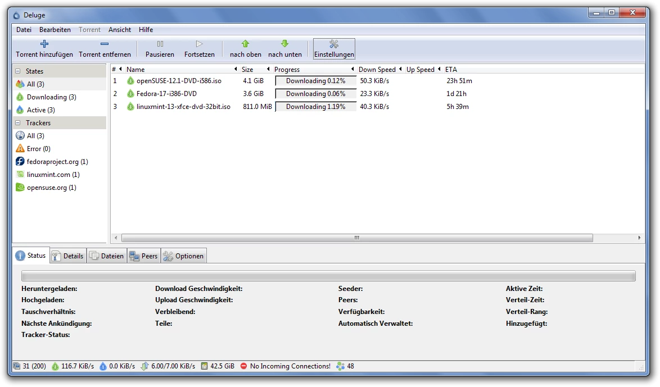Filter by the Downloading (3) state
The image size is (660, 387).
click(51, 97)
